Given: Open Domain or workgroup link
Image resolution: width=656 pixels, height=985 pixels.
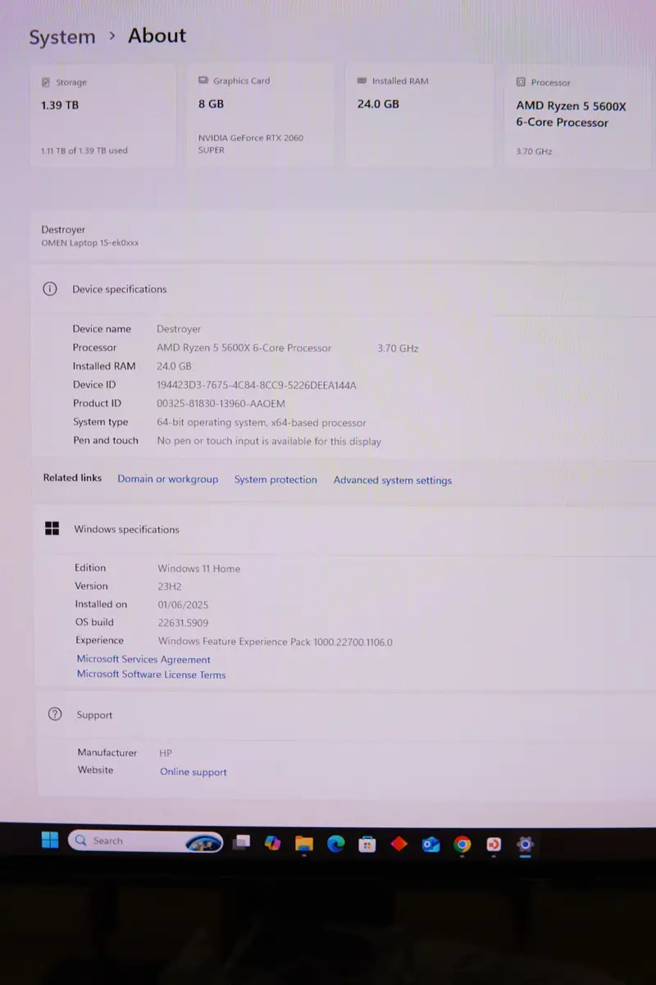Looking at the screenshot, I should coord(167,479).
